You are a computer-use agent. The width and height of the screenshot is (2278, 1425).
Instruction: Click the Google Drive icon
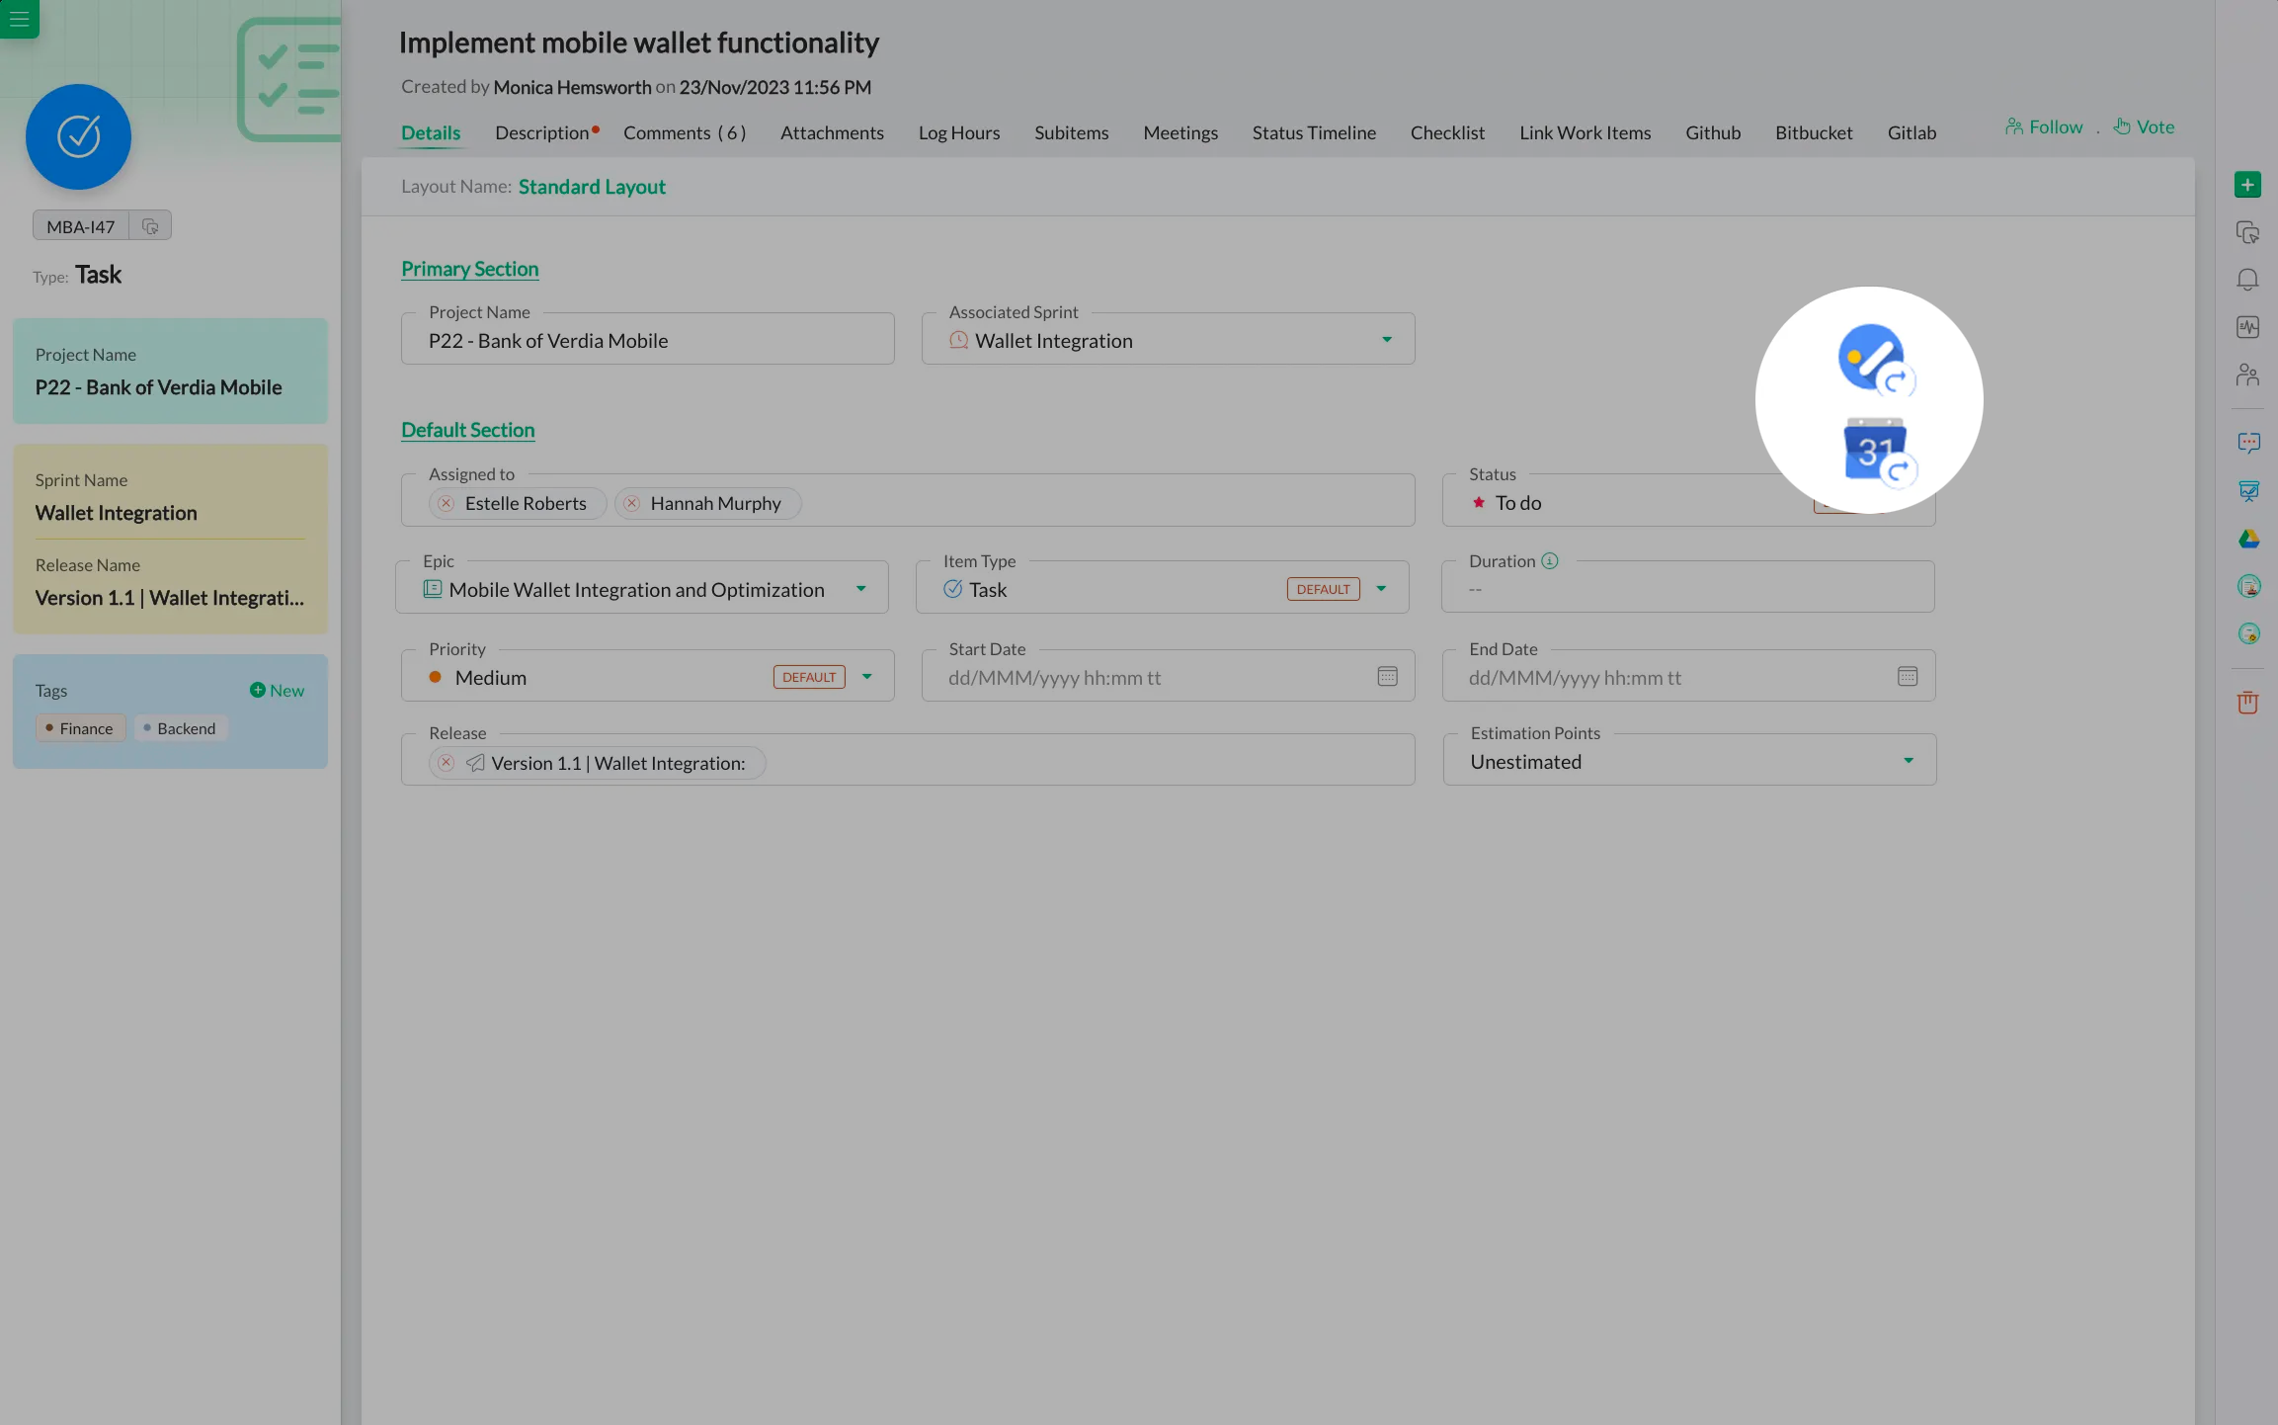(2248, 539)
